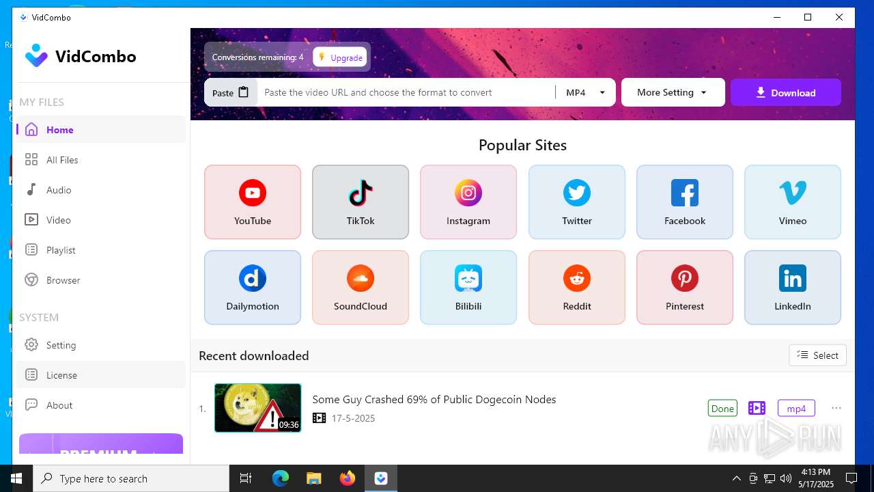Image resolution: width=874 pixels, height=492 pixels.
Task: Open the Video section
Action: click(x=101, y=219)
